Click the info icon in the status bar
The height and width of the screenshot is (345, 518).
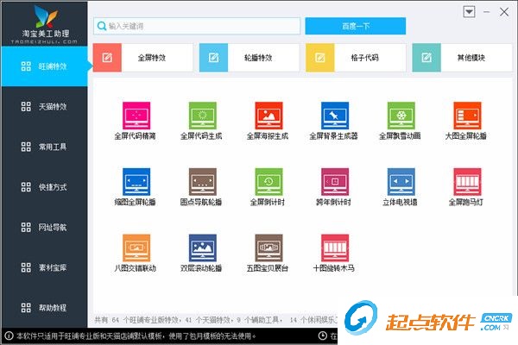click(9, 336)
